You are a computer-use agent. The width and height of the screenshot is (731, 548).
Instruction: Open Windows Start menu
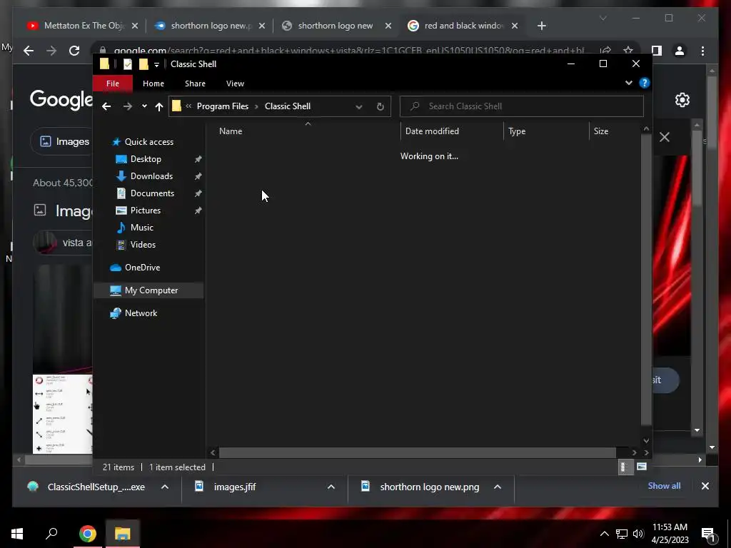coord(17,534)
